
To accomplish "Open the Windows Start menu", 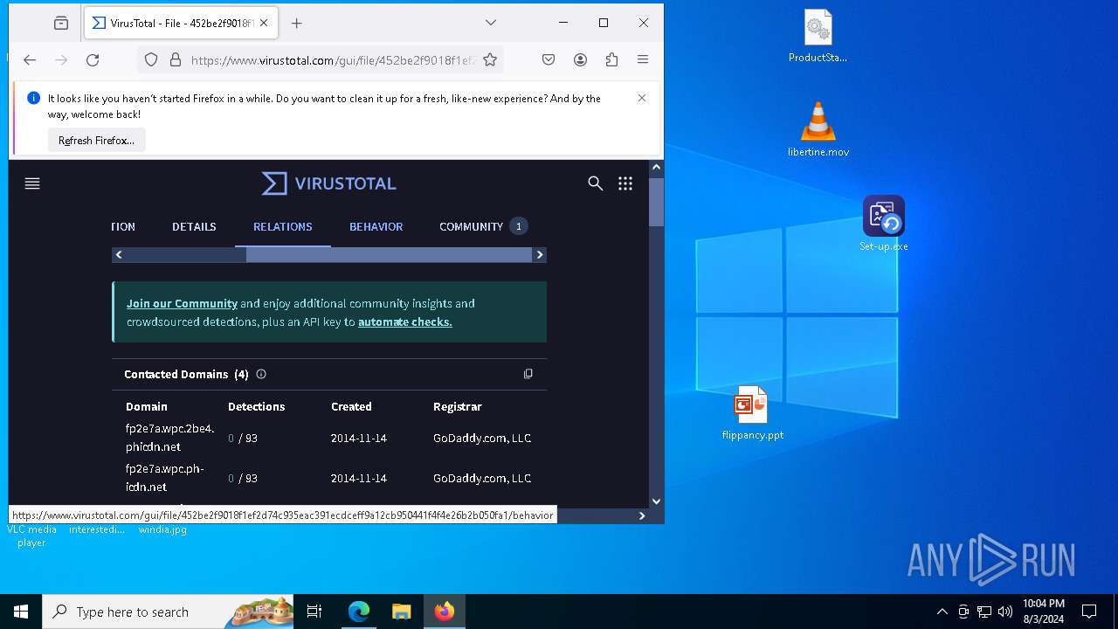I will pyautogui.click(x=21, y=612).
